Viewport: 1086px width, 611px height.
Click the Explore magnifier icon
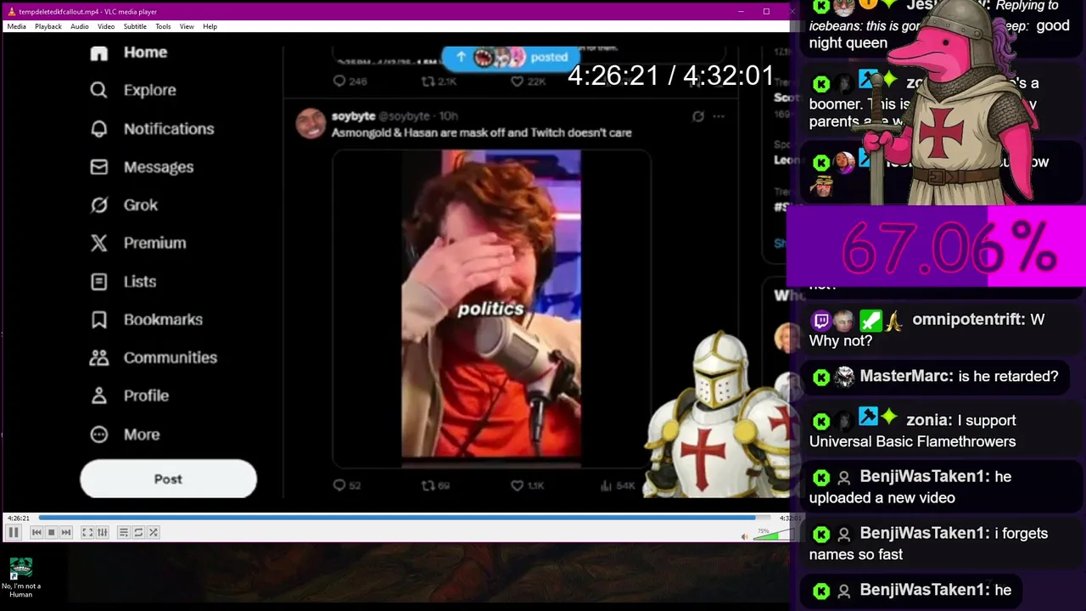(x=99, y=90)
